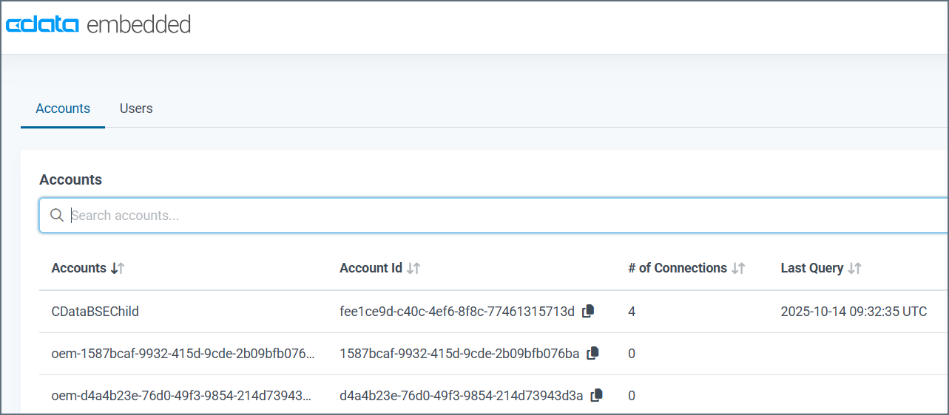Viewport: 949px width, 415px height.
Task: Copy the CDataBSEChild account ID
Action: click(x=588, y=312)
